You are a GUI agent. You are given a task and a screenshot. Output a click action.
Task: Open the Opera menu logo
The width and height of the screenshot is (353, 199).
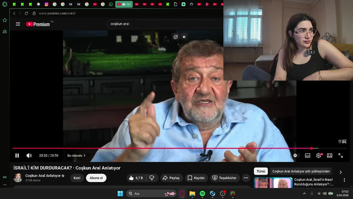[5, 4]
